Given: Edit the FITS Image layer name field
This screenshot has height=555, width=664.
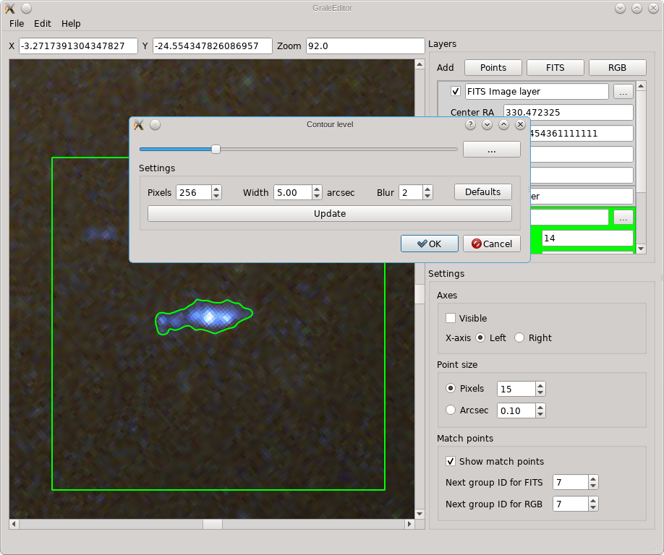Looking at the screenshot, I should click(x=537, y=91).
